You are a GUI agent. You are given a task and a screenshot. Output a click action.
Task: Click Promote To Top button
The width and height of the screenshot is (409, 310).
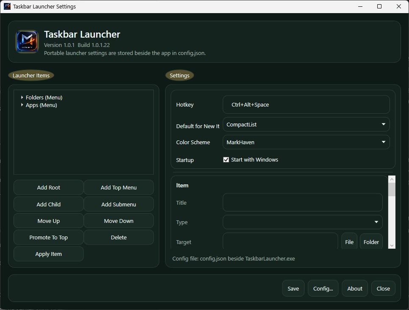point(49,237)
